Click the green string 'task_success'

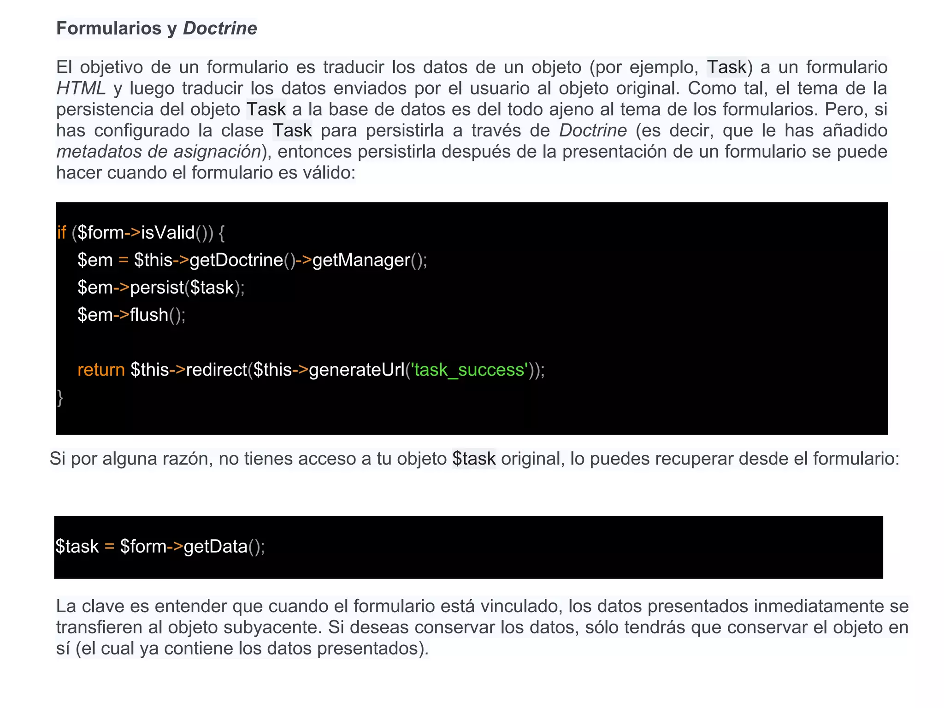(x=469, y=370)
